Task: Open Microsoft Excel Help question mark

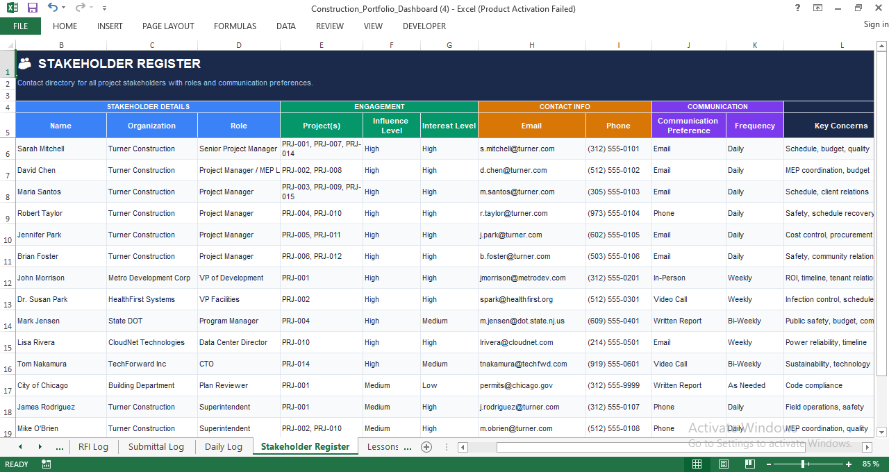Action: click(797, 8)
